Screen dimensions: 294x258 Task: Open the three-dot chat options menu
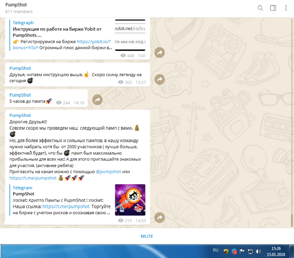285,8
